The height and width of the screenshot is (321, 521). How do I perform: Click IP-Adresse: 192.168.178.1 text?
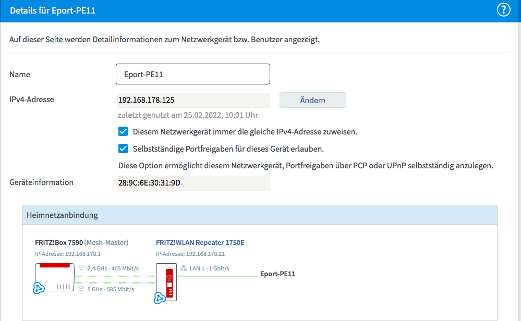point(68,254)
